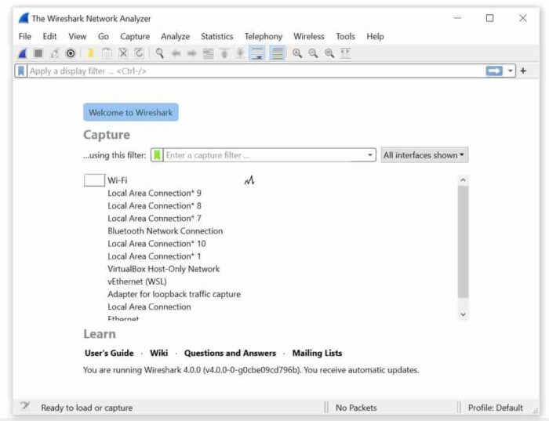This screenshot has height=421, width=549.
Task: Go forward in packet history arrow
Action: (x=192, y=53)
